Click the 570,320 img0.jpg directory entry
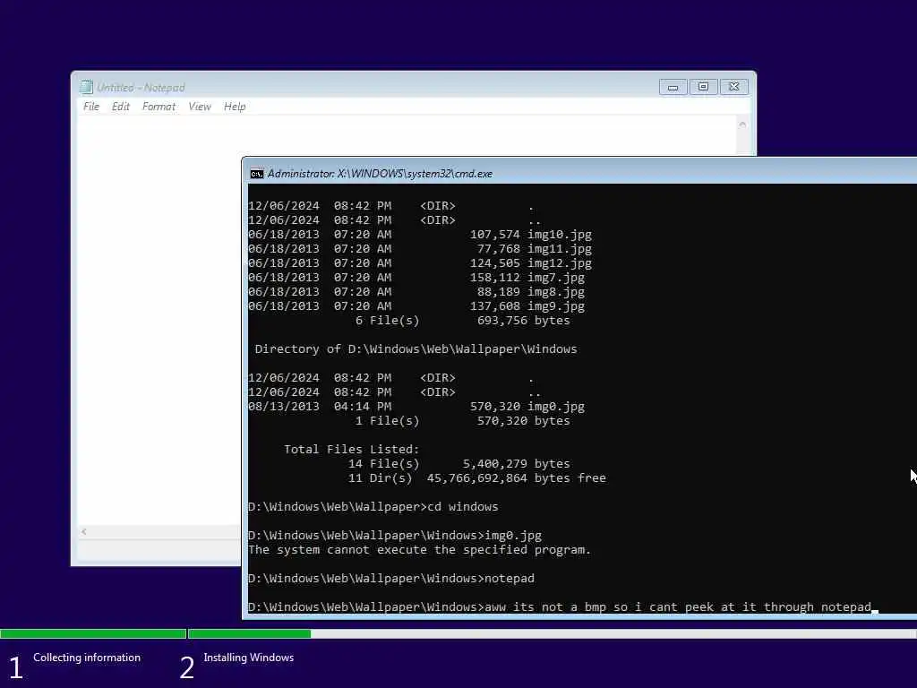 pos(416,407)
